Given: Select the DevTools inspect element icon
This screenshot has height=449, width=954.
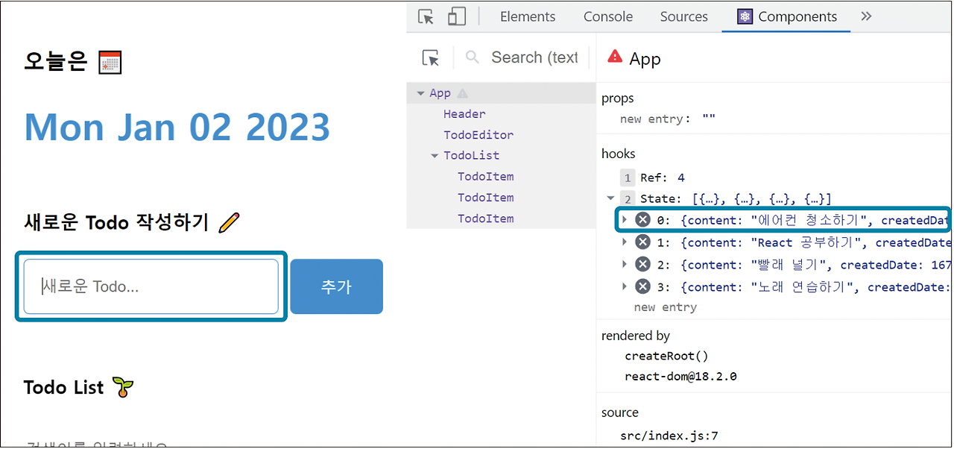Looking at the screenshot, I should pyautogui.click(x=426, y=16).
